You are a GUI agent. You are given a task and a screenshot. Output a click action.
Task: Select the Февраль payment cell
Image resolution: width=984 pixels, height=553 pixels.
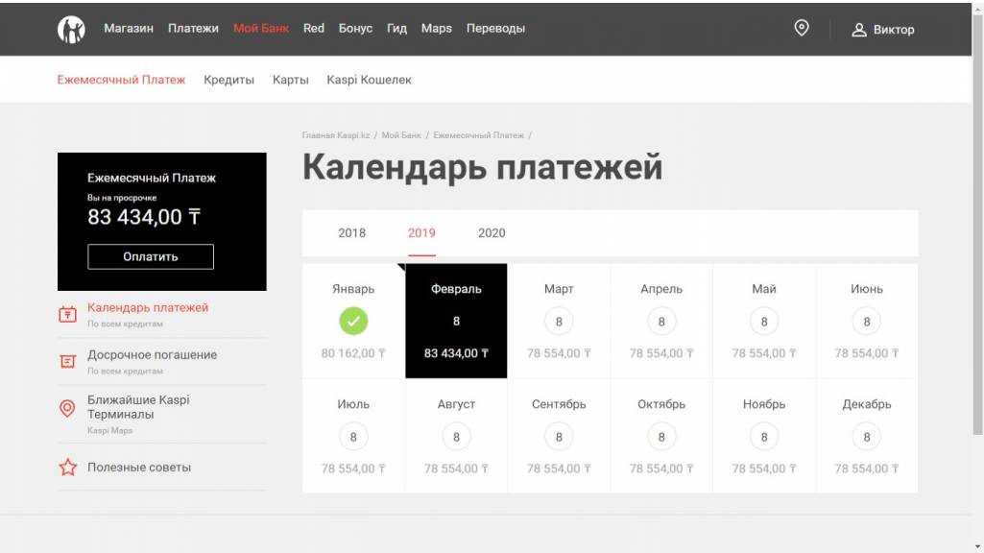tap(456, 322)
